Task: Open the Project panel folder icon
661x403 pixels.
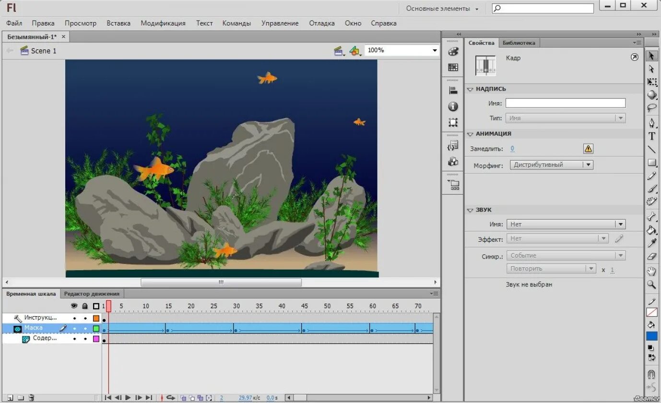Action: click(x=453, y=184)
